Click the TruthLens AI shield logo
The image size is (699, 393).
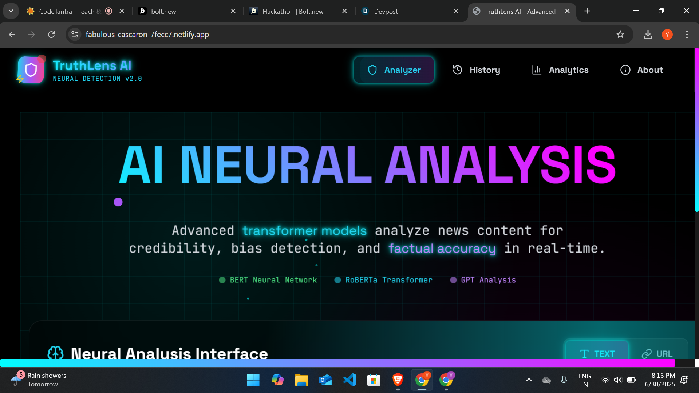pyautogui.click(x=31, y=70)
